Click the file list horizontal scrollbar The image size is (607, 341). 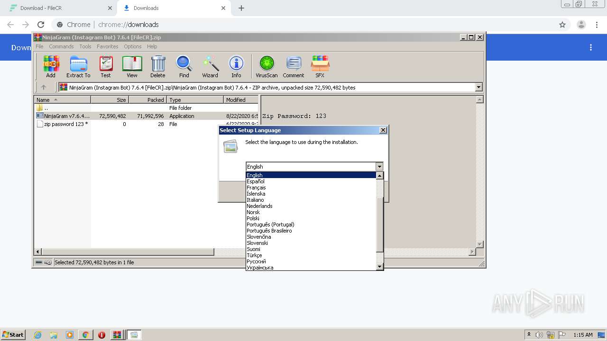(x=128, y=252)
